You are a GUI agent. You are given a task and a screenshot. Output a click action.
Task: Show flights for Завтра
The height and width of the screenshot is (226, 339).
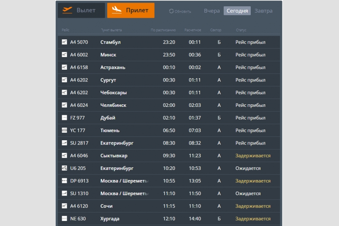[x=263, y=11]
